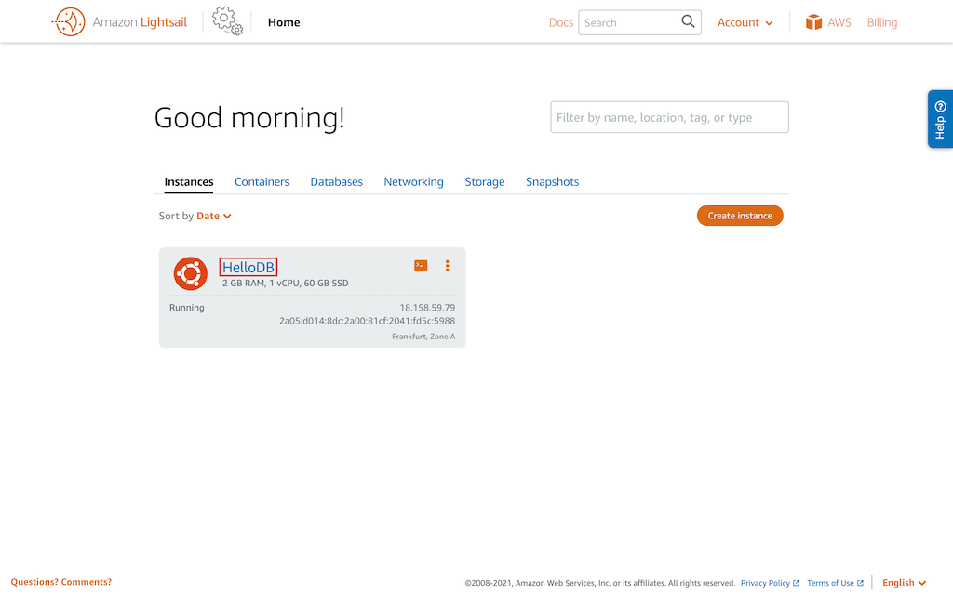953x595 pixels.
Task: Open the three-dot menu on the HelloDB card
Action: 448,266
